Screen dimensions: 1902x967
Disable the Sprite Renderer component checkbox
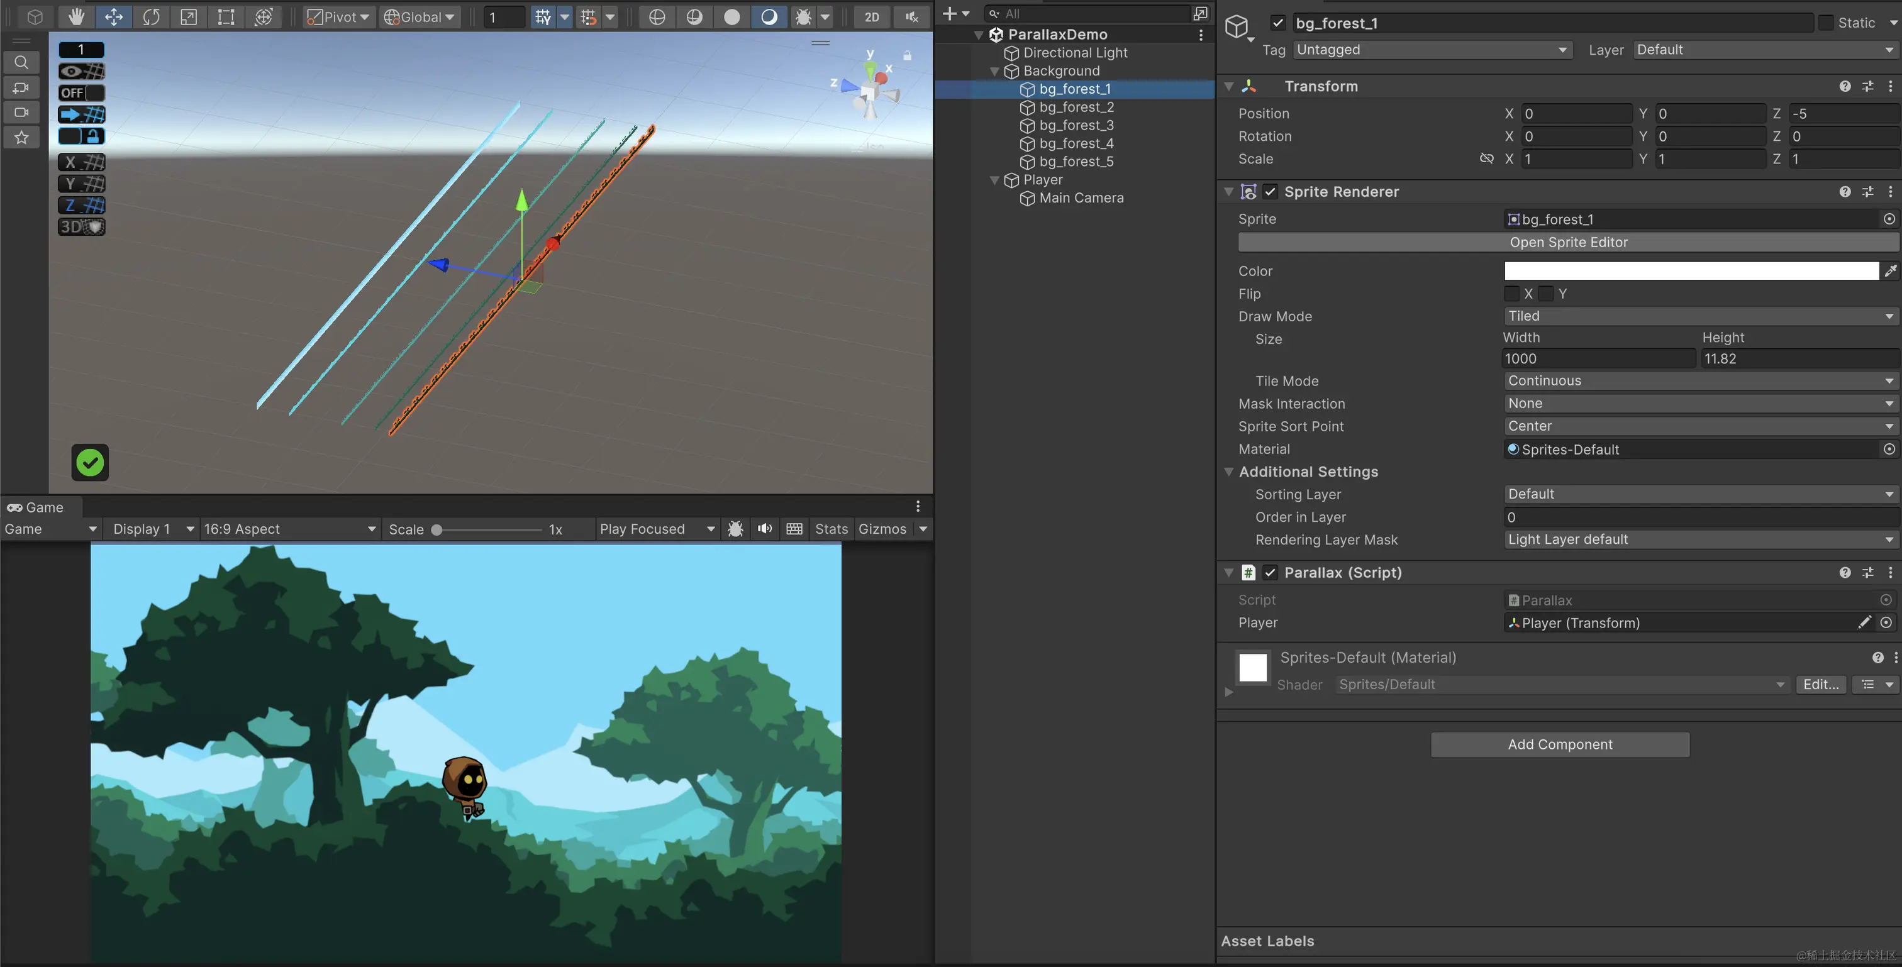(x=1270, y=192)
